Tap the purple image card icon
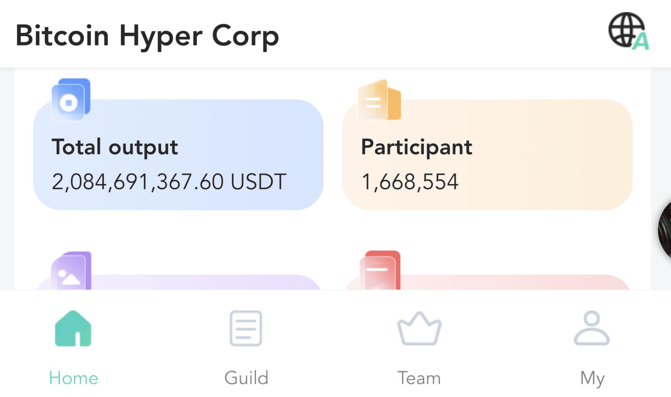 pos(71,271)
